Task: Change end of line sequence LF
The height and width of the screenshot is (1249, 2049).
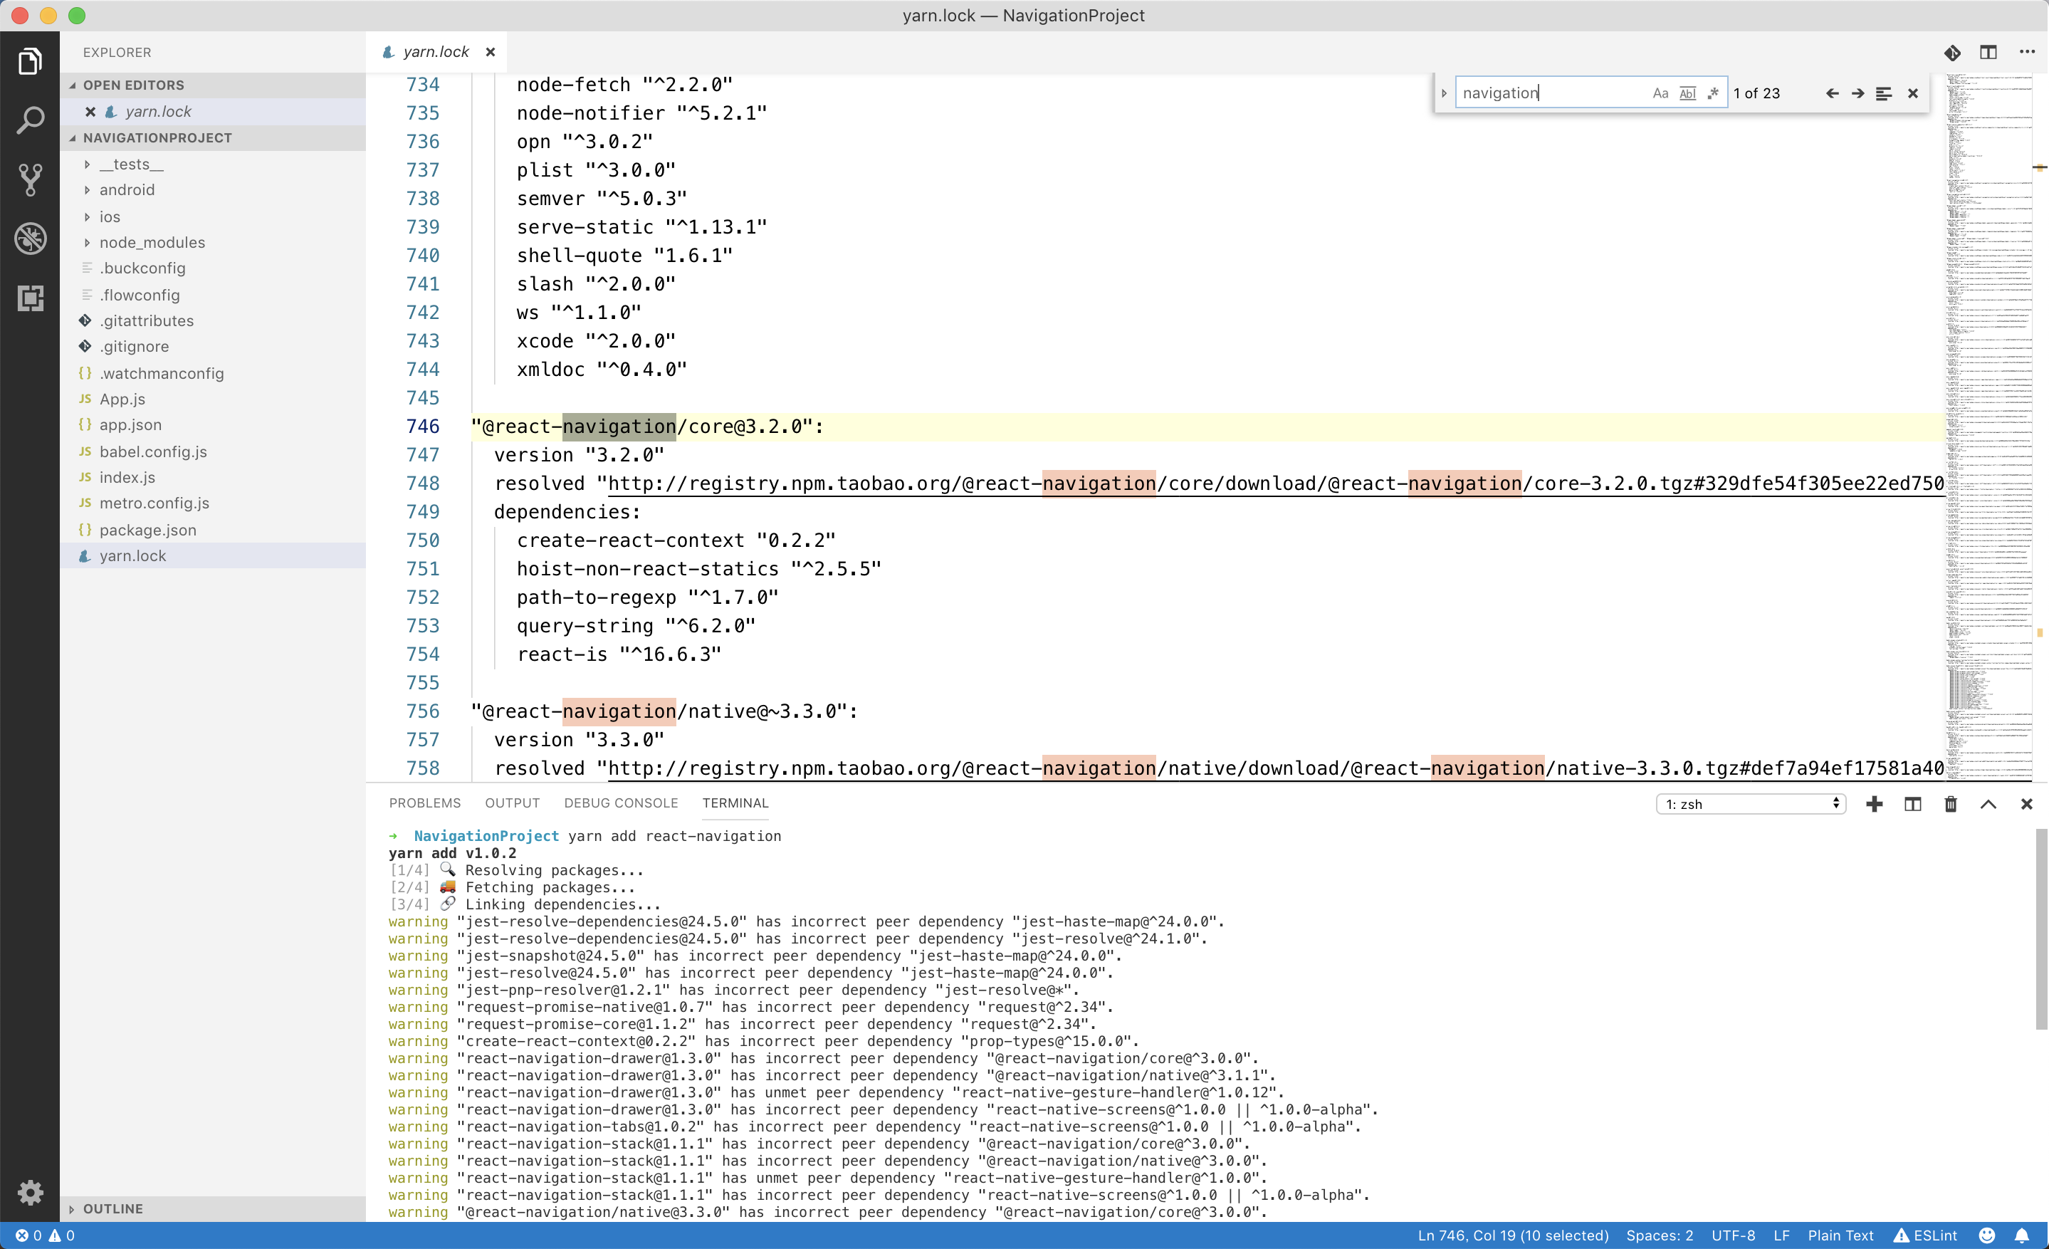Action: [1781, 1235]
